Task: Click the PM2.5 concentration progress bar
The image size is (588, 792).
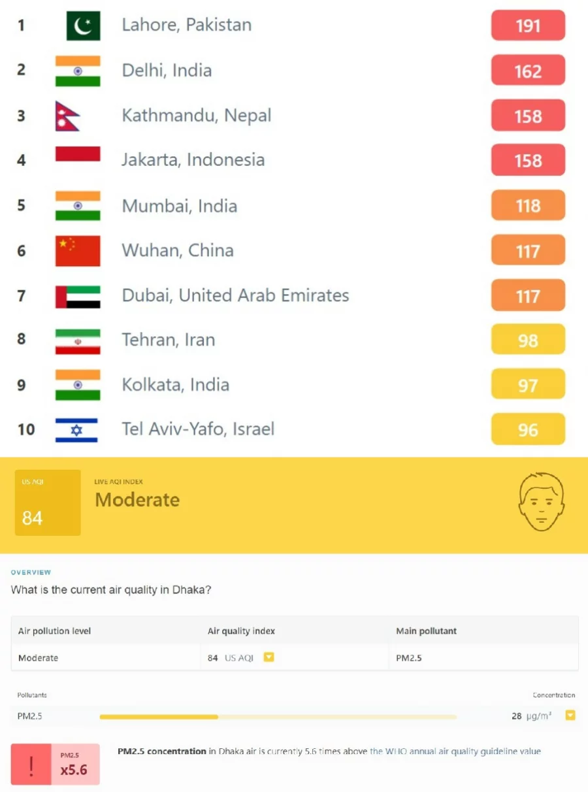Action: [x=278, y=716]
